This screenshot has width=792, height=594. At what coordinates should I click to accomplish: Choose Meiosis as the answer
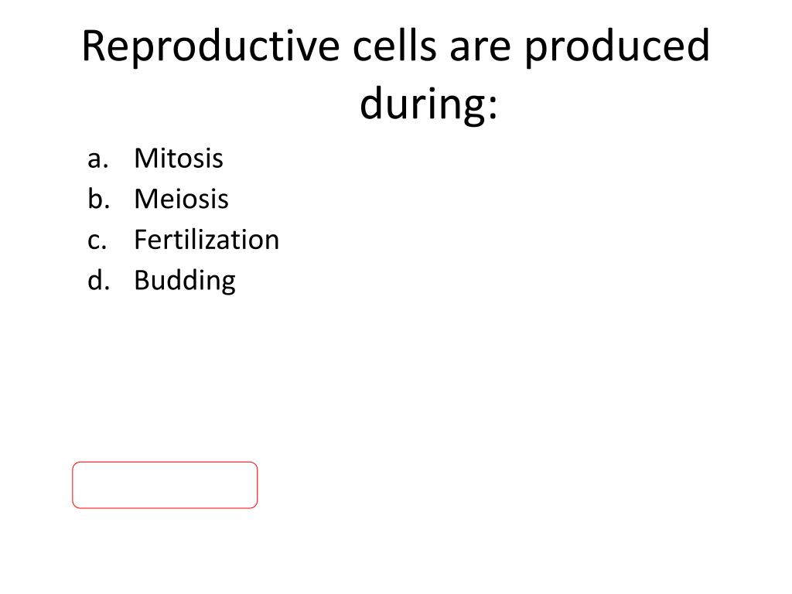[181, 199]
